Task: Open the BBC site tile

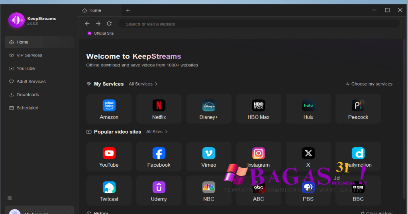Action: coord(358,191)
